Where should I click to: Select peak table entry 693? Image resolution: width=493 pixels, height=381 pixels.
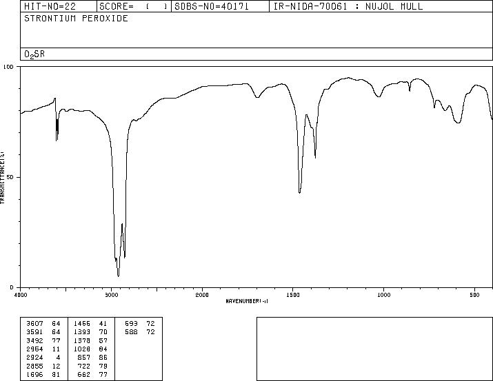click(131, 324)
